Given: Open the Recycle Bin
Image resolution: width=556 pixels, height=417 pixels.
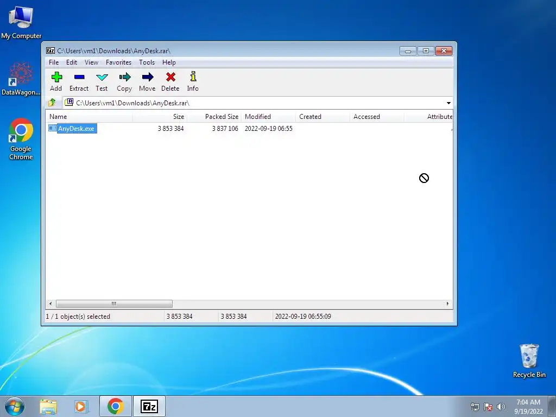Looking at the screenshot, I should pyautogui.click(x=529, y=361).
